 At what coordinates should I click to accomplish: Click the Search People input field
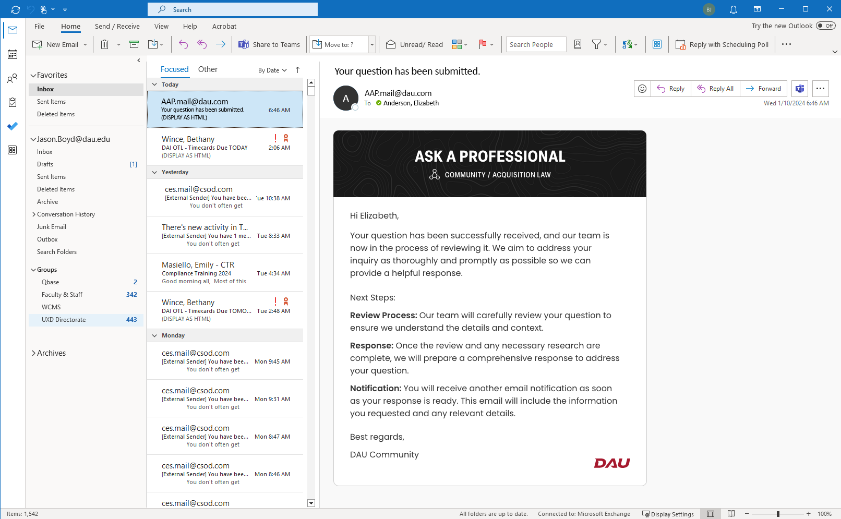[536, 44]
